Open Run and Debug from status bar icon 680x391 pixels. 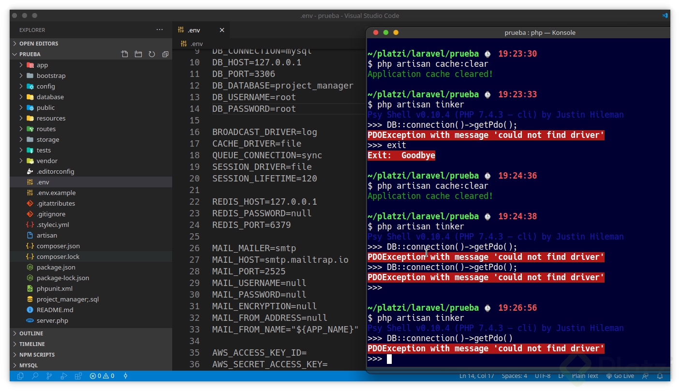click(x=64, y=376)
